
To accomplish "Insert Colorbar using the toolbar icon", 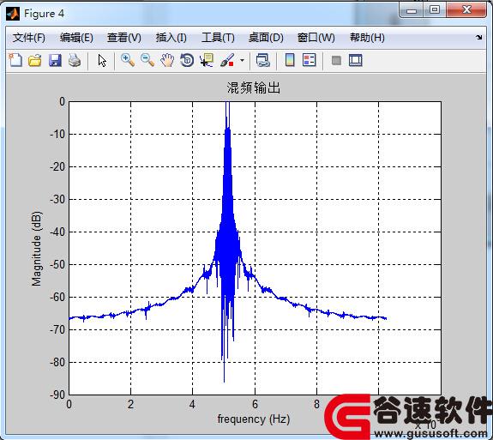I will (290, 60).
